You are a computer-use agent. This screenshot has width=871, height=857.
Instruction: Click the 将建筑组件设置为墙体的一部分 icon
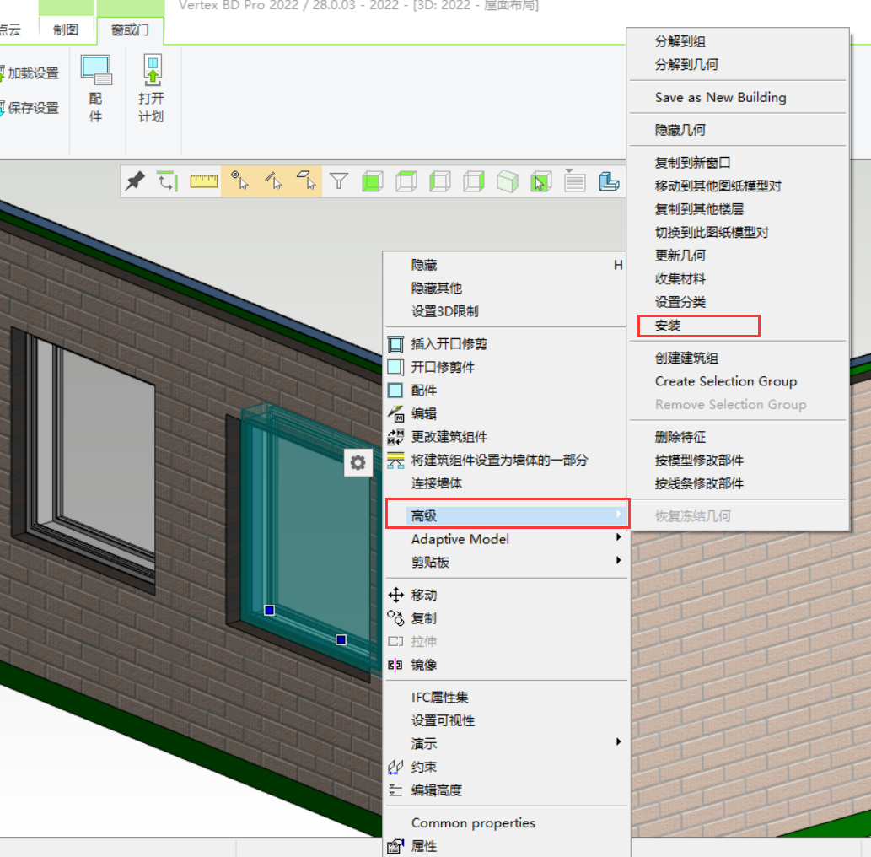click(395, 461)
